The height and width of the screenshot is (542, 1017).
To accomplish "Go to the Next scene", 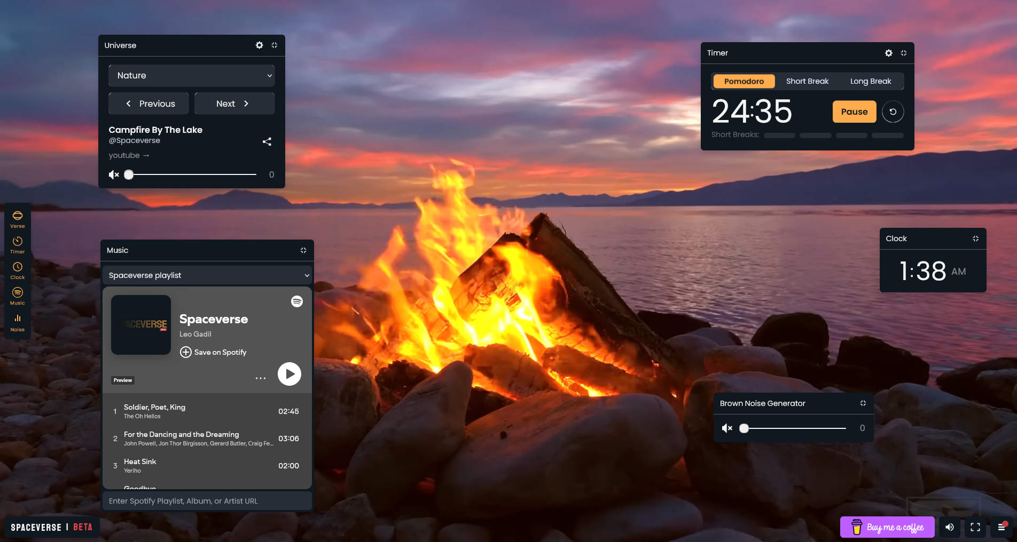I will (234, 103).
